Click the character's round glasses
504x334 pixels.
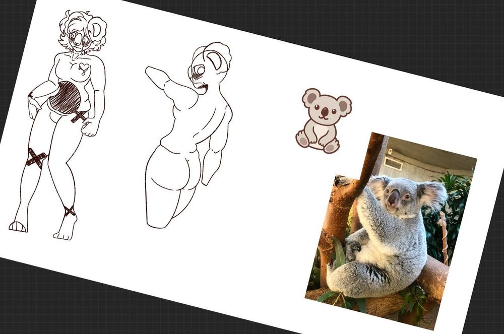(x=77, y=38)
